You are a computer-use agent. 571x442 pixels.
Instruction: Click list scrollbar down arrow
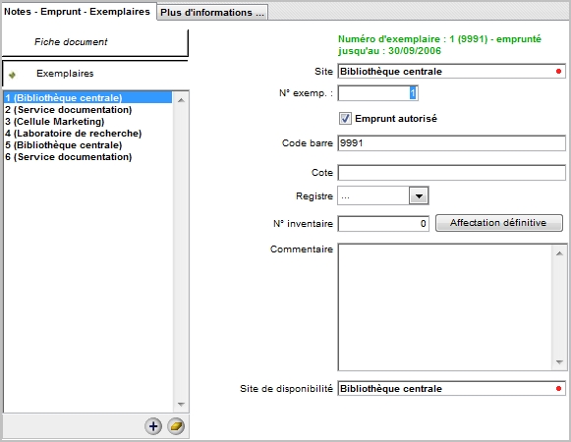point(181,404)
